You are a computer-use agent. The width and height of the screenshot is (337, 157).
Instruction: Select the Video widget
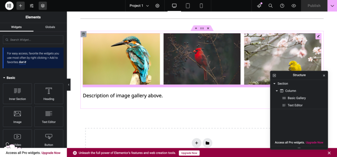click(17, 139)
